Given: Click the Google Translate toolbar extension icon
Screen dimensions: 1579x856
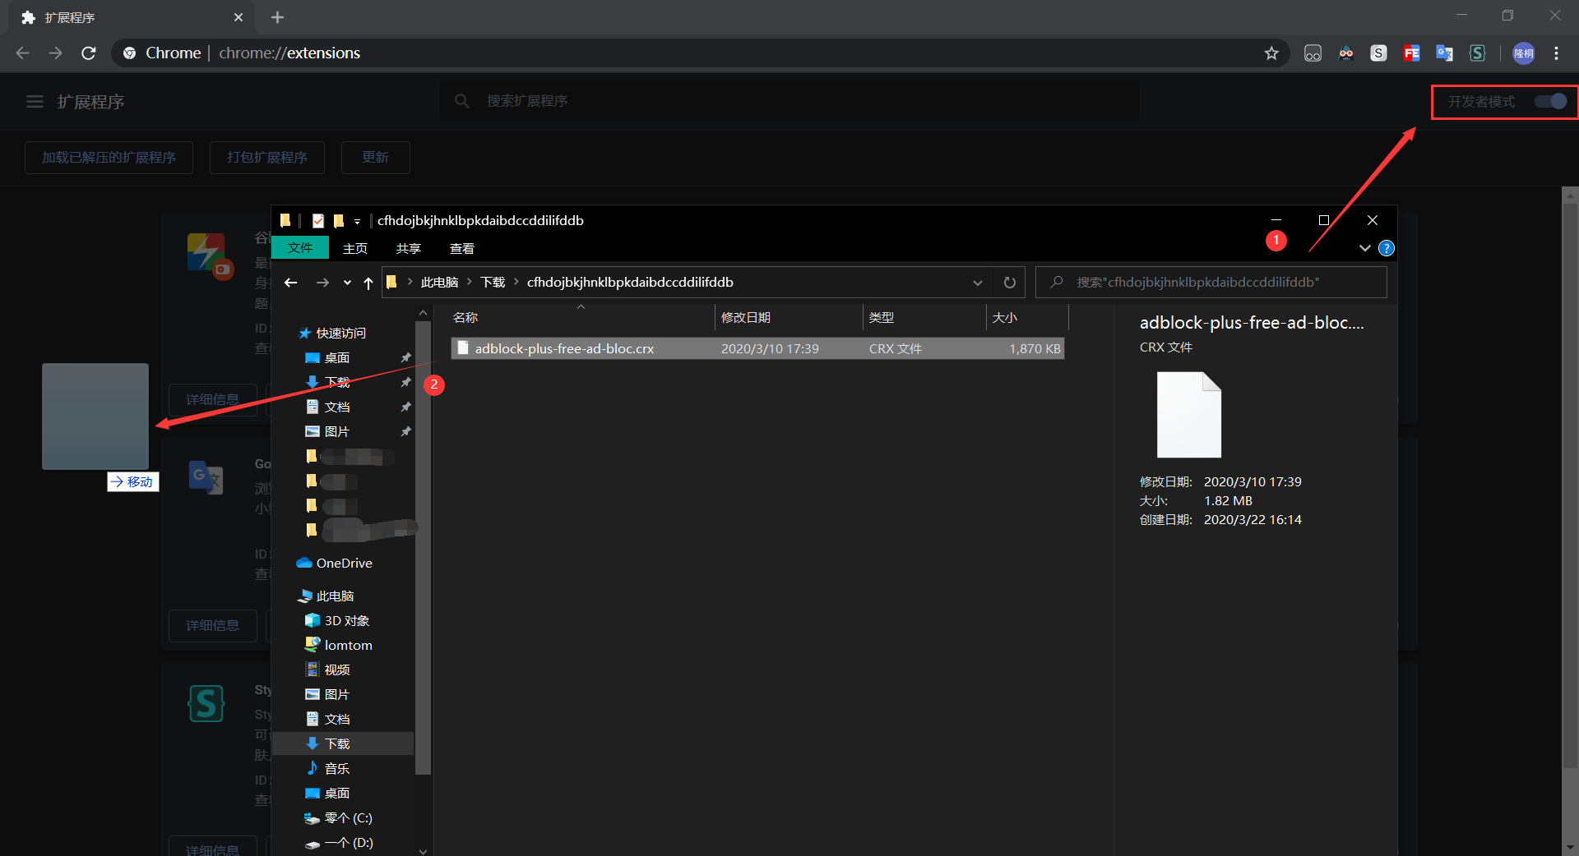Looking at the screenshot, I should point(1444,53).
